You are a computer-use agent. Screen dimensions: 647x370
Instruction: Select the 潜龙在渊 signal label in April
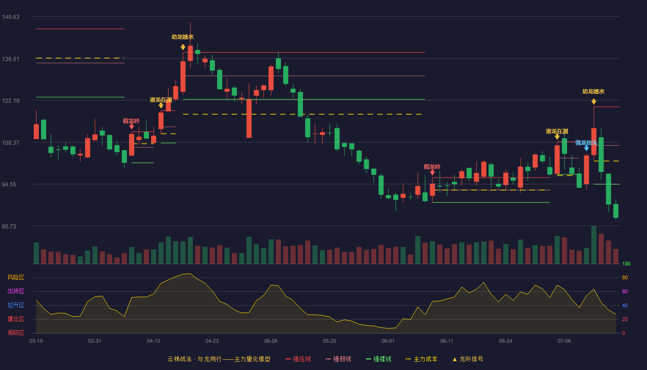point(161,100)
